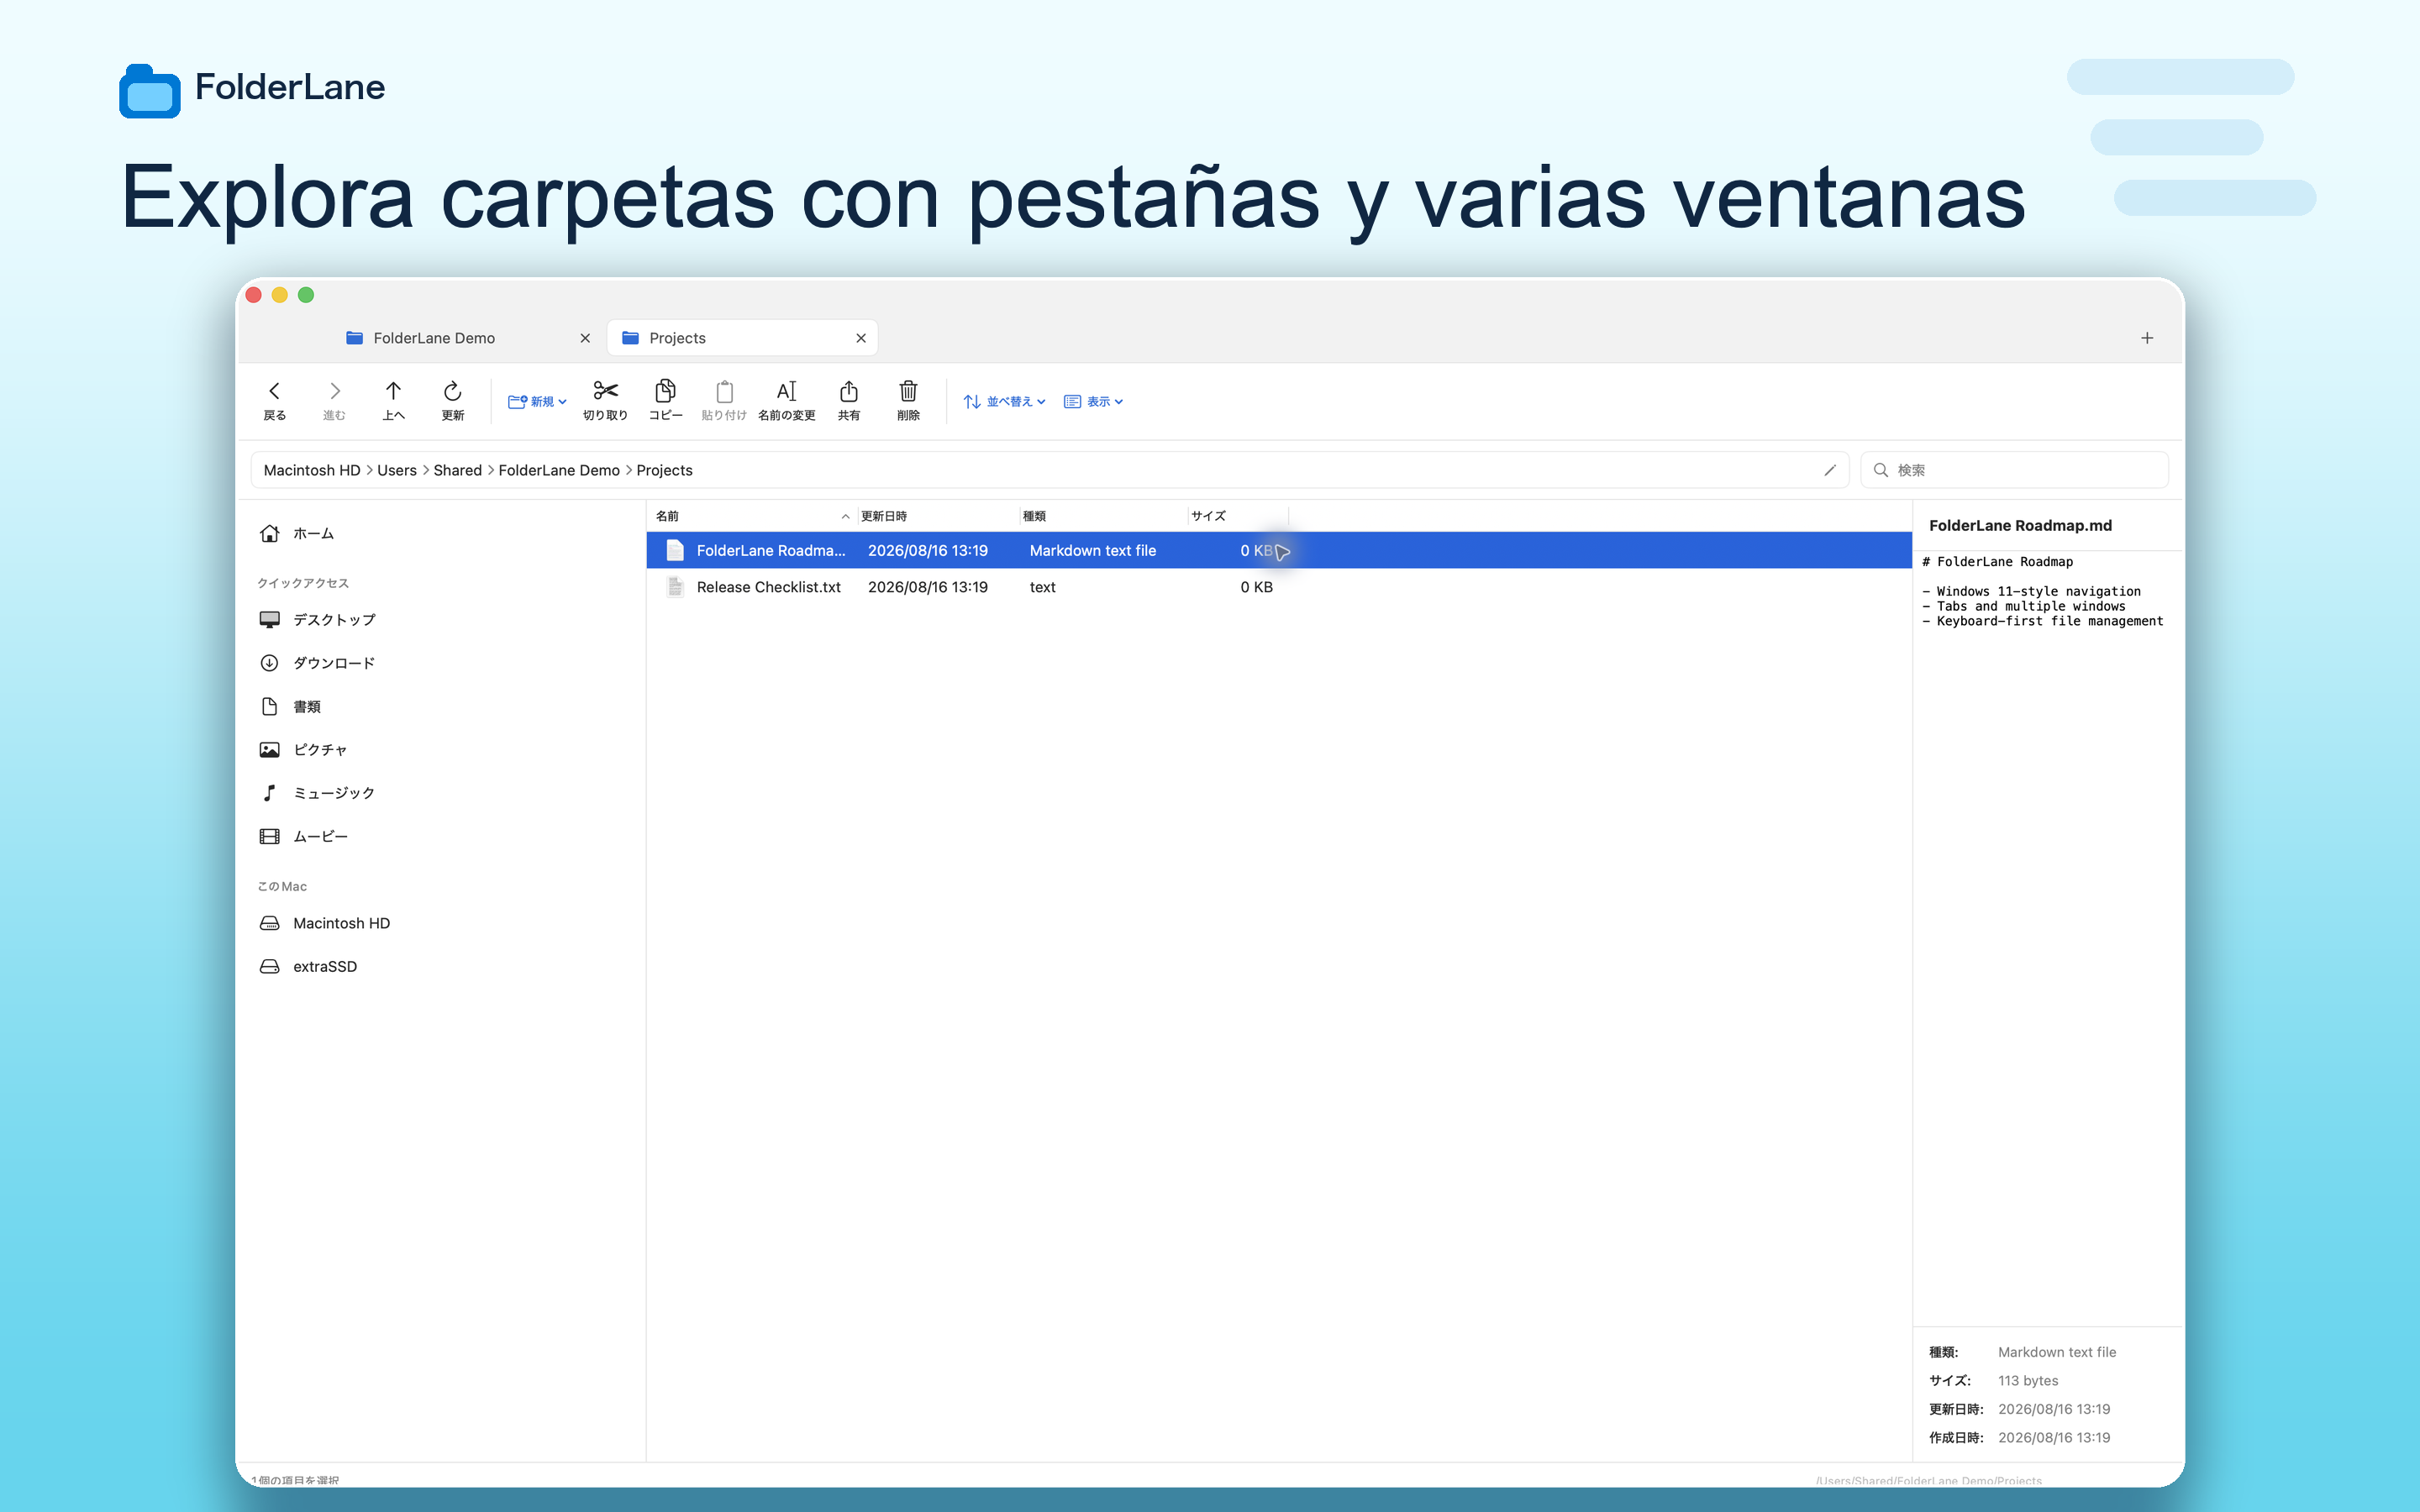
Task: Sort by the 更新日時 column header
Action: (938, 516)
